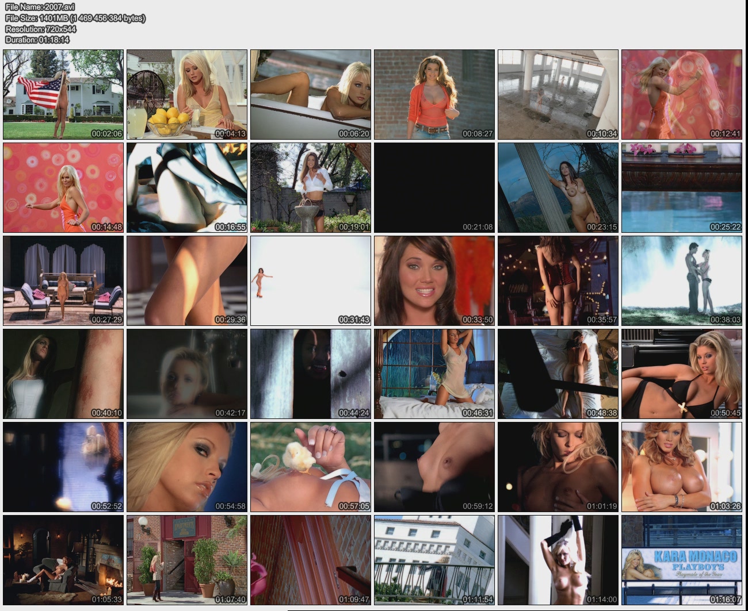
Task: Select the billboard thumbnail at 01:16:07
Action: click(x=682, y=560)
